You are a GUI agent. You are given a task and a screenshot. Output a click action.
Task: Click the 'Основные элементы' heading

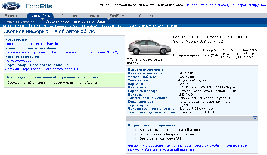[146, 69]
